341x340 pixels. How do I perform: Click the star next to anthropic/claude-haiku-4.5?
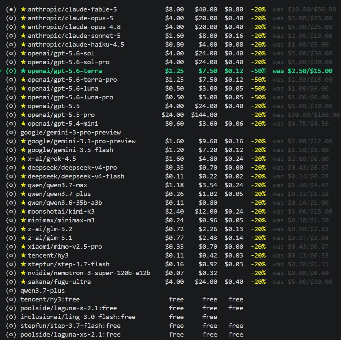pyautogui.click(x=23, y=44)
